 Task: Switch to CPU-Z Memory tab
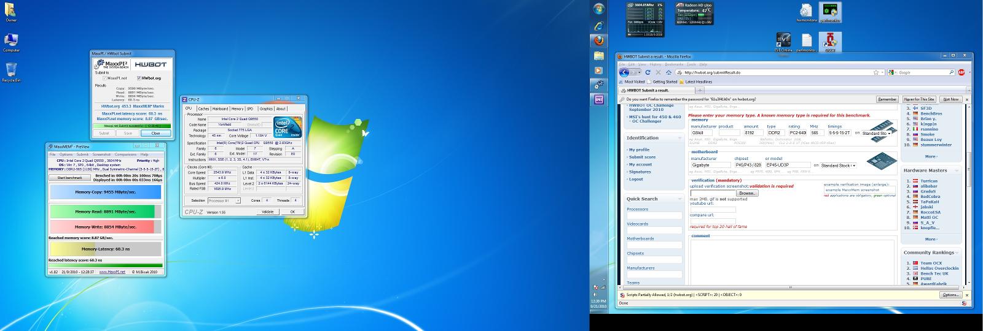point(237,108)
